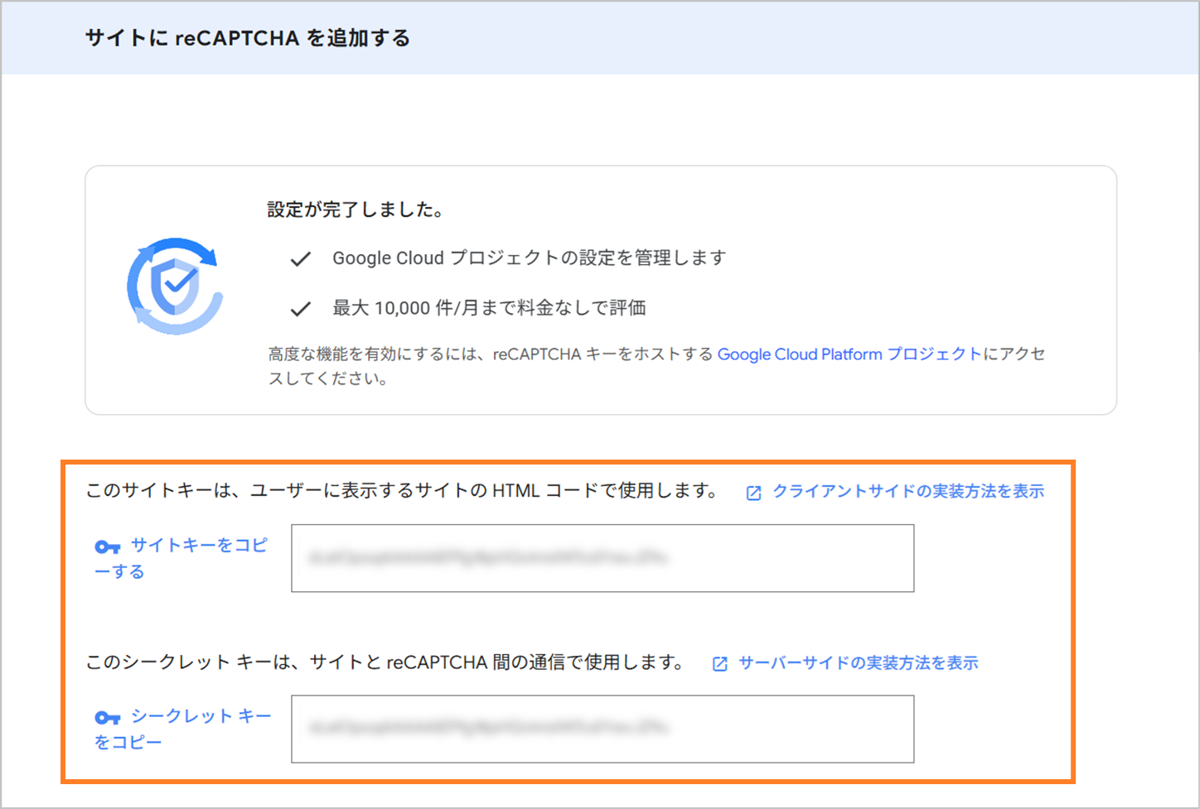Click the text 設定が完了しました。
The image size is (1200, 809).
[x=358, y=210]
